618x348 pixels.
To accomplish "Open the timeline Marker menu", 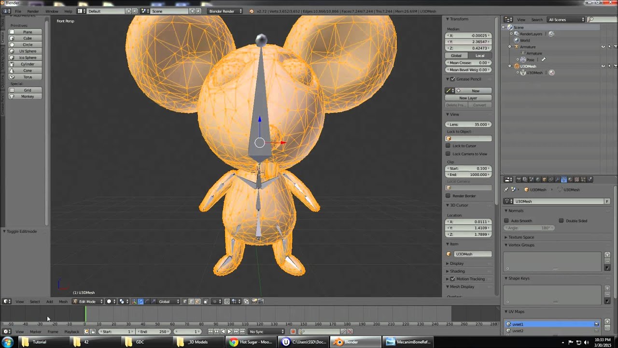I will [x=36, y=332].
